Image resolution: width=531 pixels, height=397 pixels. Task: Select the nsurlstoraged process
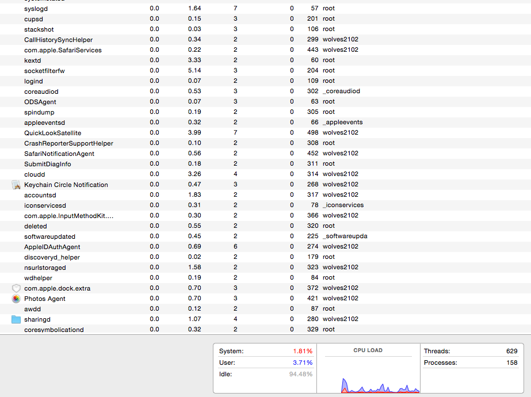click(x=266, y=268)
